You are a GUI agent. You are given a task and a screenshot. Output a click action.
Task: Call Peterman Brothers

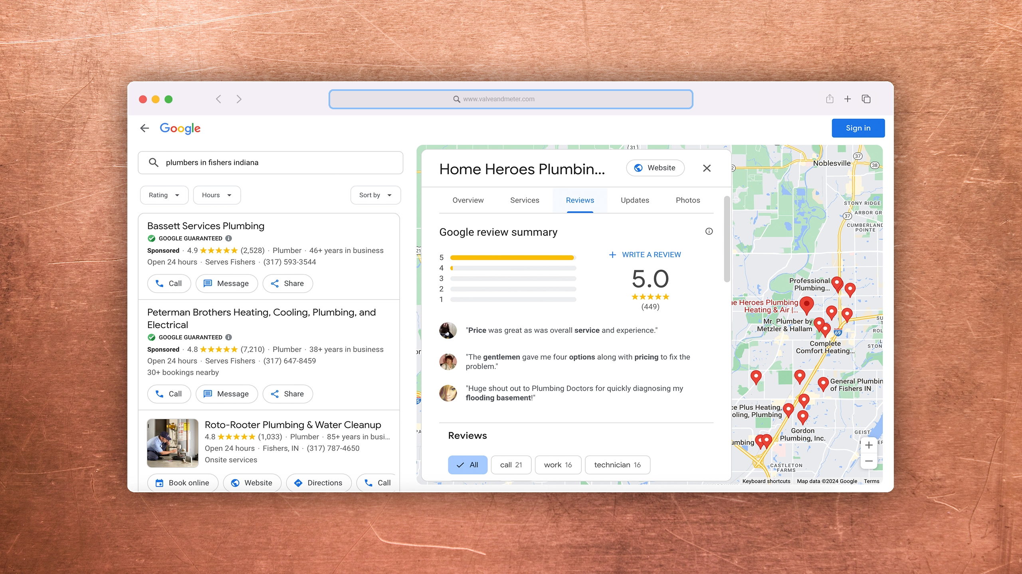(x=169, y=394)
